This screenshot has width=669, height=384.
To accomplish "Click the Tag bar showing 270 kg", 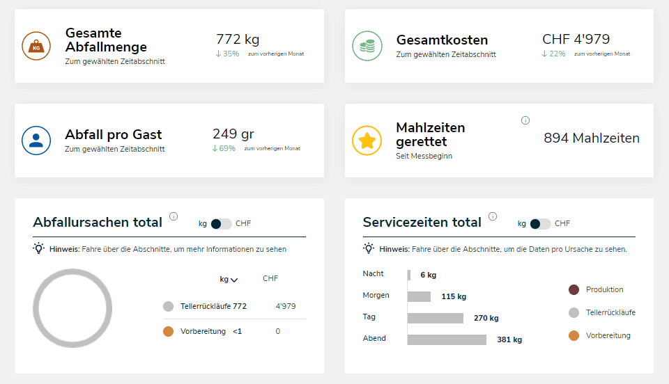I will point(436,318).
